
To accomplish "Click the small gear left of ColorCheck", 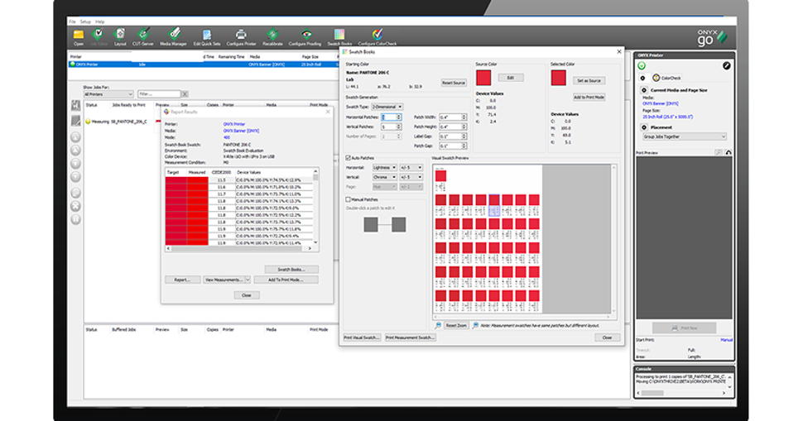I will coord(642,79).
